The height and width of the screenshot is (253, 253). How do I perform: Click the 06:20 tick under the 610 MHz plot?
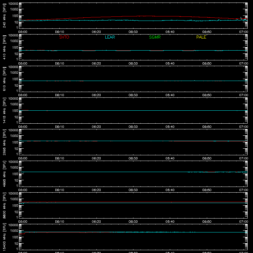tap(96, 95)
